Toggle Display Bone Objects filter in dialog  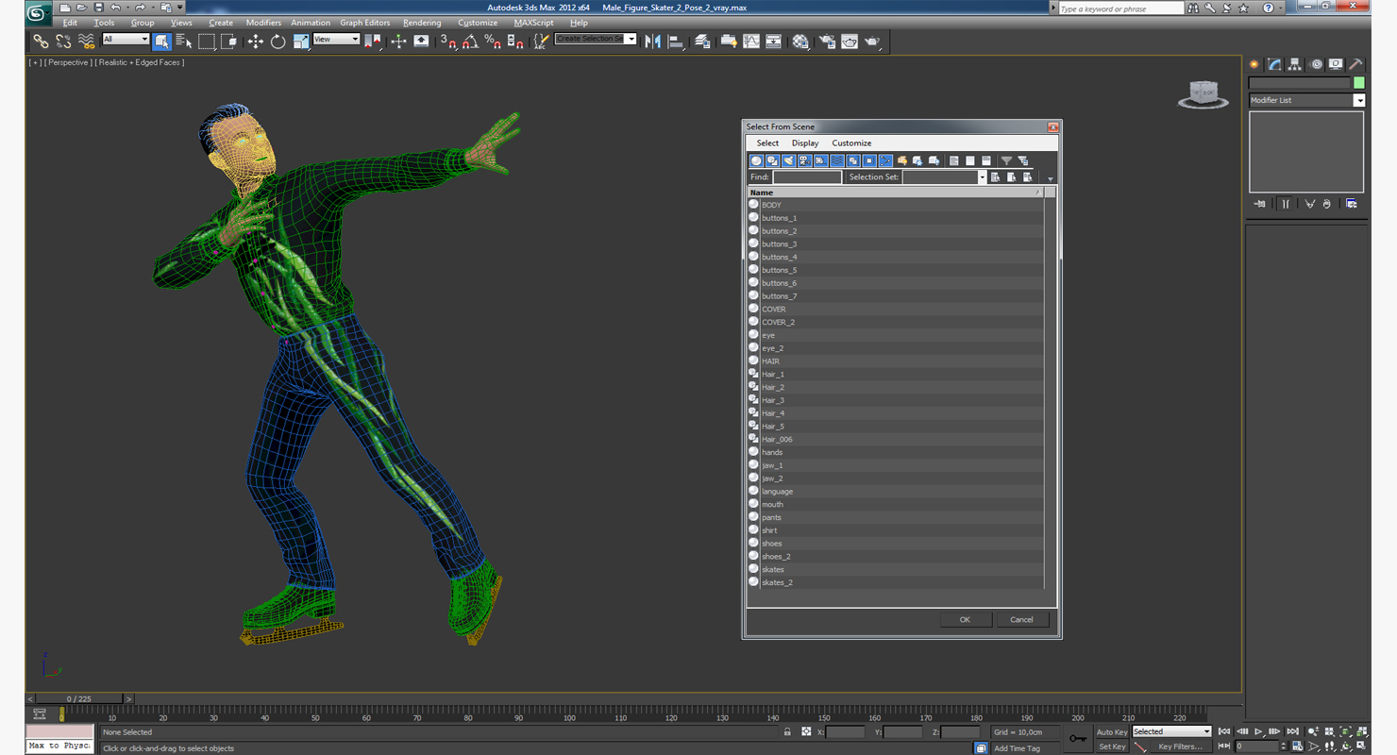[x=884, y=160]
